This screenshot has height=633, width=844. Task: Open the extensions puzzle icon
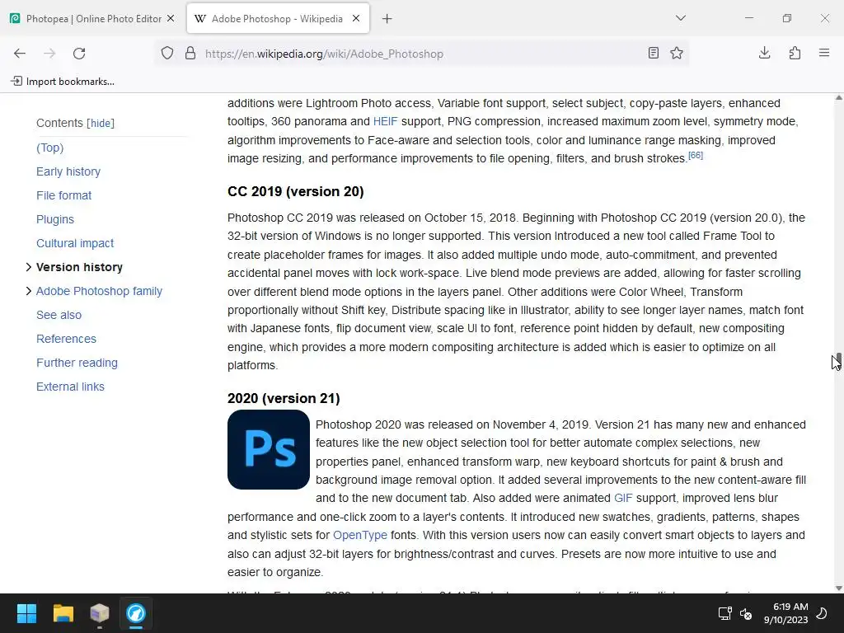pos(795,54)
